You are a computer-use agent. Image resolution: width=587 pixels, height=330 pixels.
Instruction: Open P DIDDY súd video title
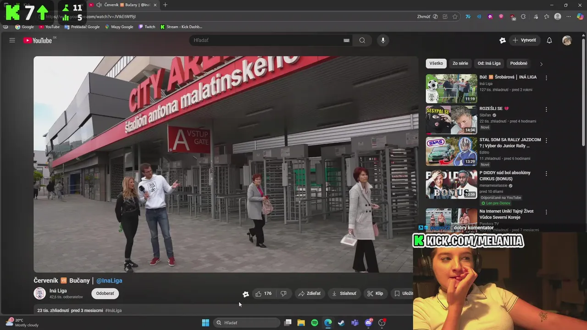[505, 176]
